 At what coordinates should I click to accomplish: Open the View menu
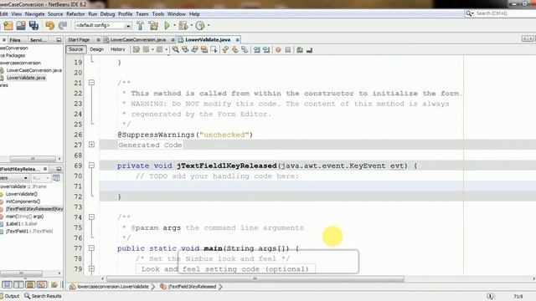[17, 14]
